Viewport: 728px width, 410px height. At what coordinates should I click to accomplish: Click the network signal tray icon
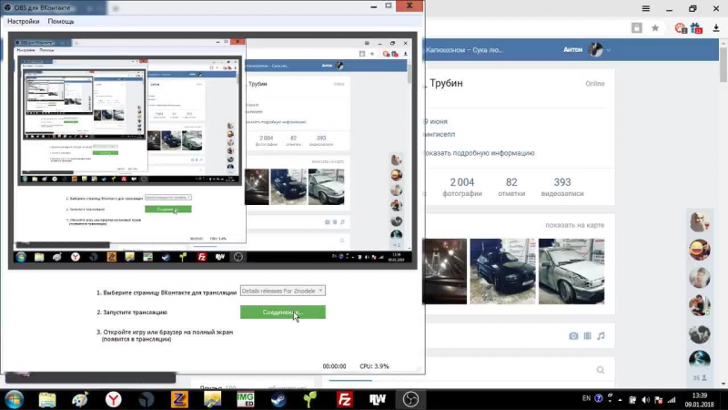pyautogui.click(x=672, y=400)
